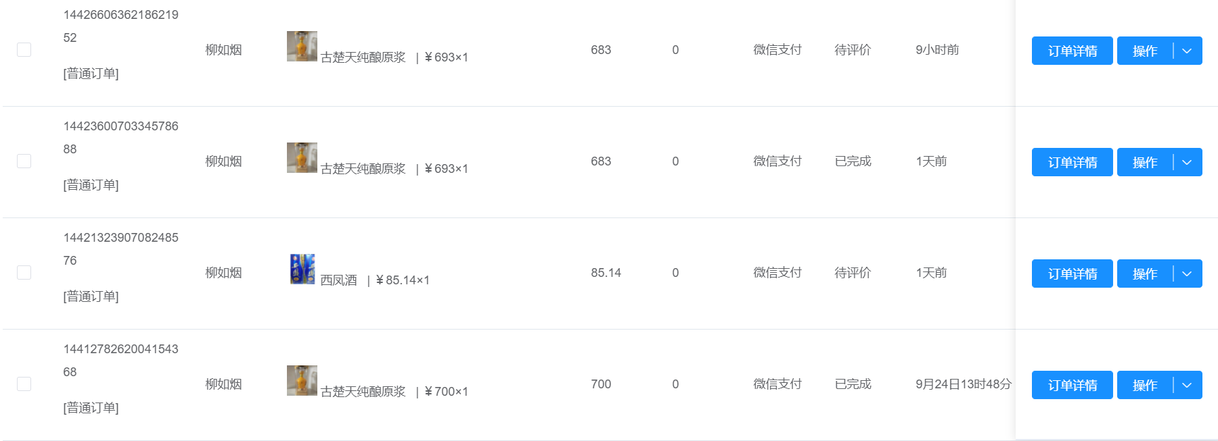Viewport: 1218px width, 441px height.
Task: Tick the checkbox for order ending 88
Action: (x=24, y=161)
